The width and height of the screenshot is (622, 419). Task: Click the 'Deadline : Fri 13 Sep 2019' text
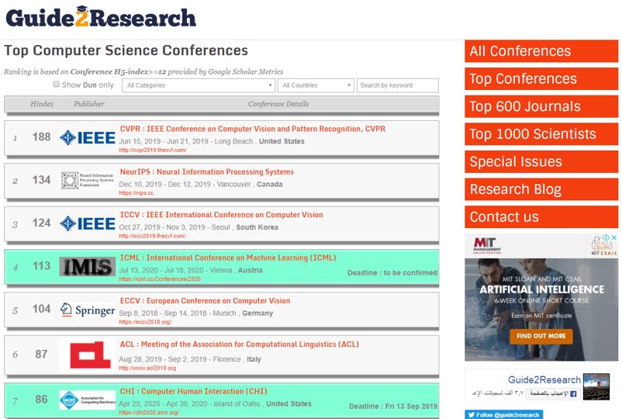coord(393,407)
